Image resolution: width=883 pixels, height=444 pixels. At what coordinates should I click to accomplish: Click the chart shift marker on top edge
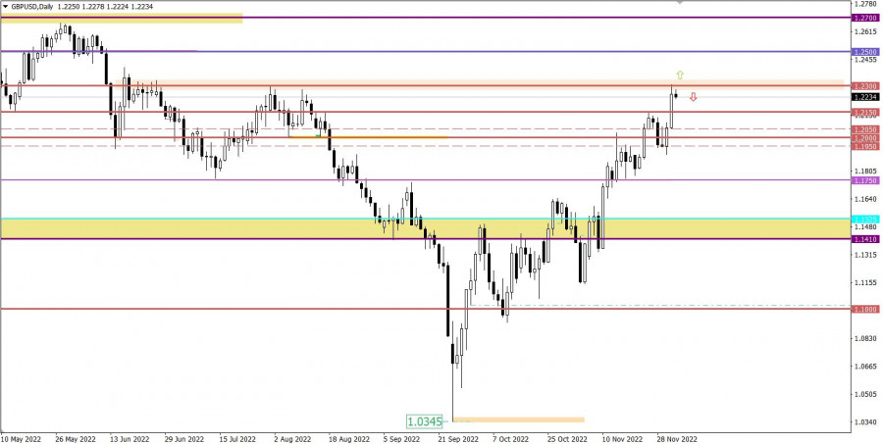[x=680, y=2]
